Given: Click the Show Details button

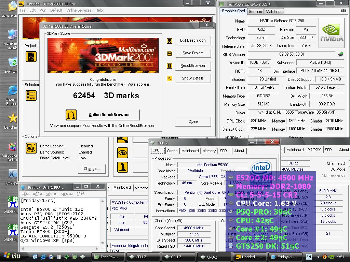Looking at the screenshot, I should tap(193, 78).
